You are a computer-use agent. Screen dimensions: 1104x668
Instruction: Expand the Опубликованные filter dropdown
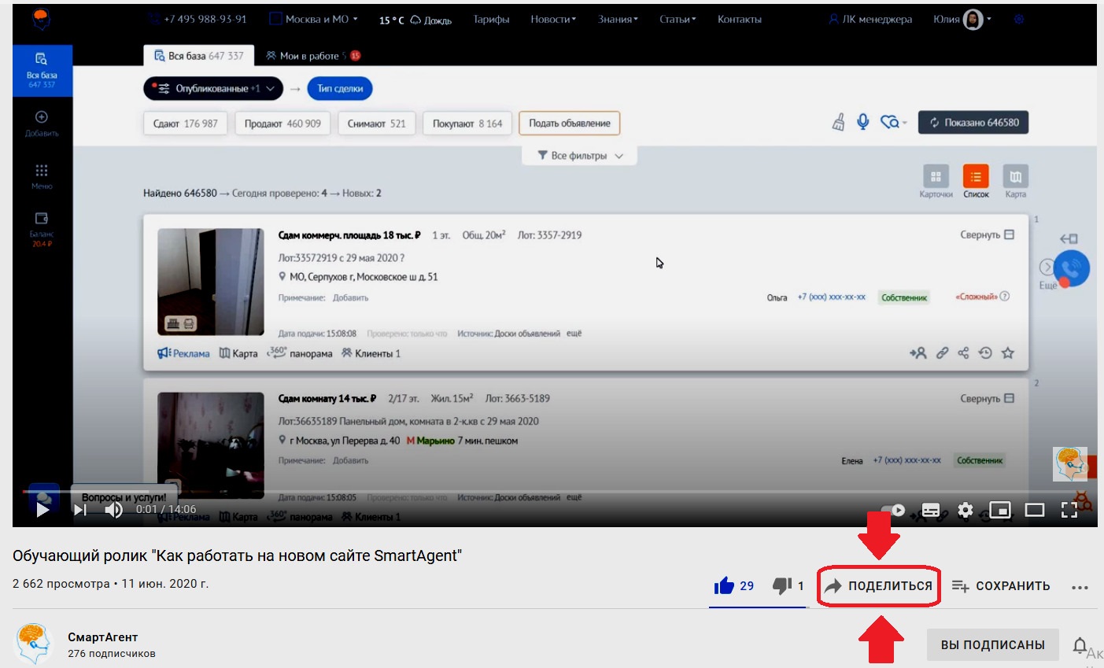[x=212, y=89]
